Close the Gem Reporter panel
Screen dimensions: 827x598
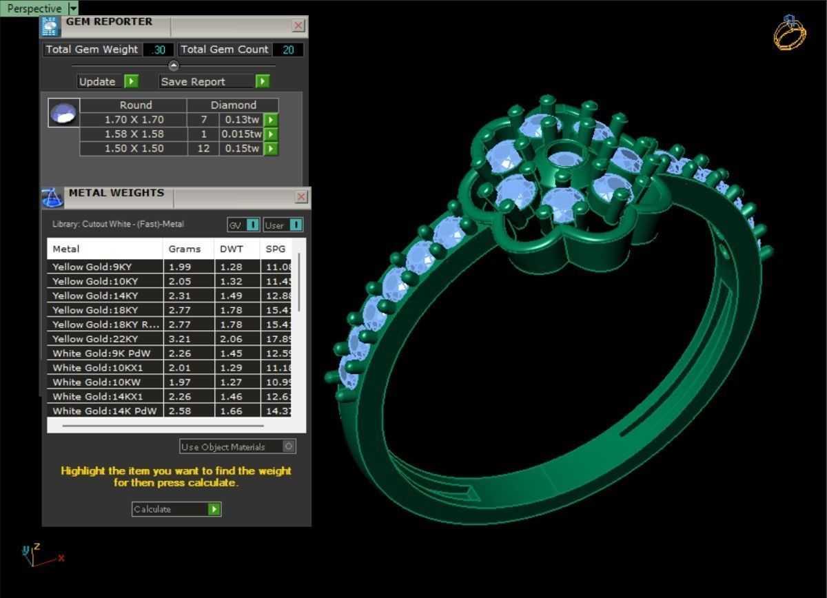click(x=298, y=26)
